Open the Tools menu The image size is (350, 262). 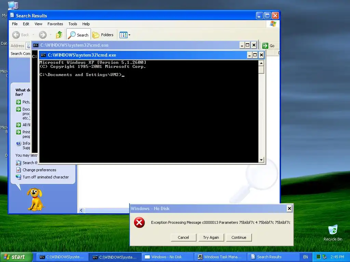pyautogui.click(x=73, y=24)
